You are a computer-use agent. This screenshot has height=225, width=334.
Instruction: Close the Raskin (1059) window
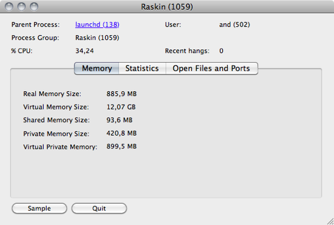(x=9, y=7)
